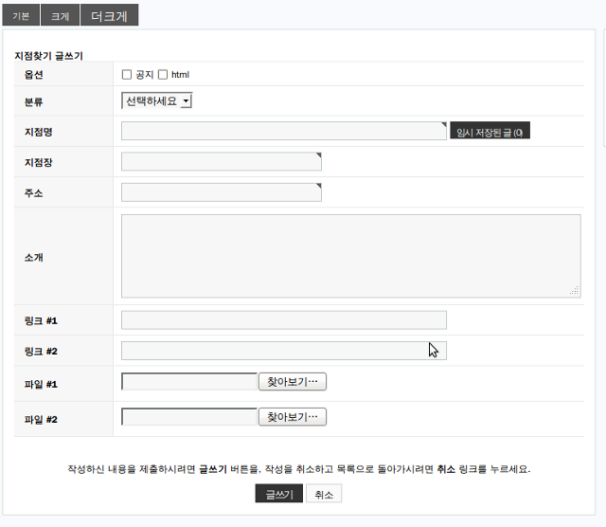The height and width of the screenshot is (527, 606).
Task: Click into the 주소 input field
Action: 222,192
